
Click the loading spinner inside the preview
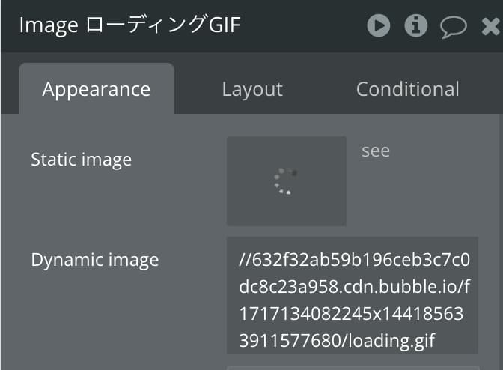(286, 181)
